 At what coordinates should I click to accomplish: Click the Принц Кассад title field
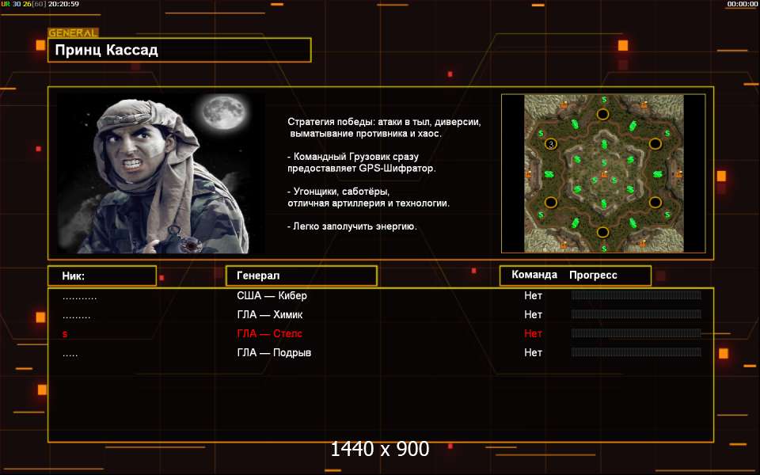(x=179, y=51)
